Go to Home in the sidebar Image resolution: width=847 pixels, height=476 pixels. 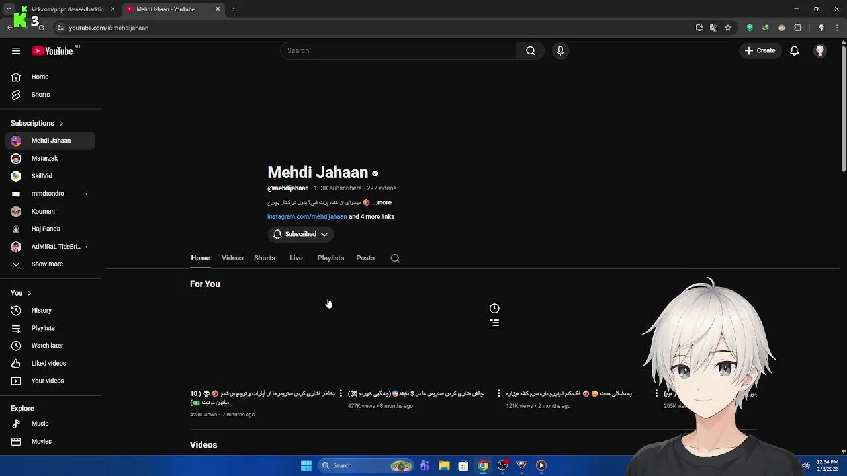(x=50, y=77)
